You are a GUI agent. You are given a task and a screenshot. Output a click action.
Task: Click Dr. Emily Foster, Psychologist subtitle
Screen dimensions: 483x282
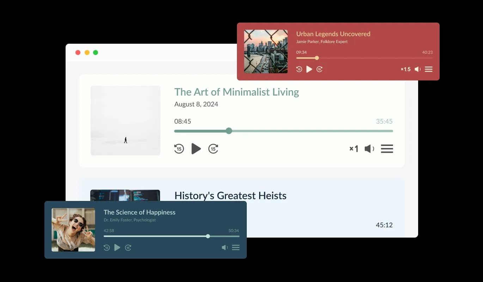(130, 220)
